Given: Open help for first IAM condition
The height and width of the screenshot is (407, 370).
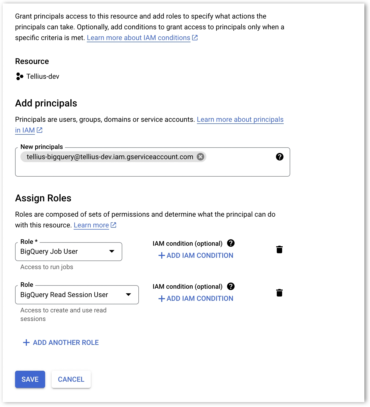Looking at the screenshot, I should pyautogui.click(x=231, y=243).
